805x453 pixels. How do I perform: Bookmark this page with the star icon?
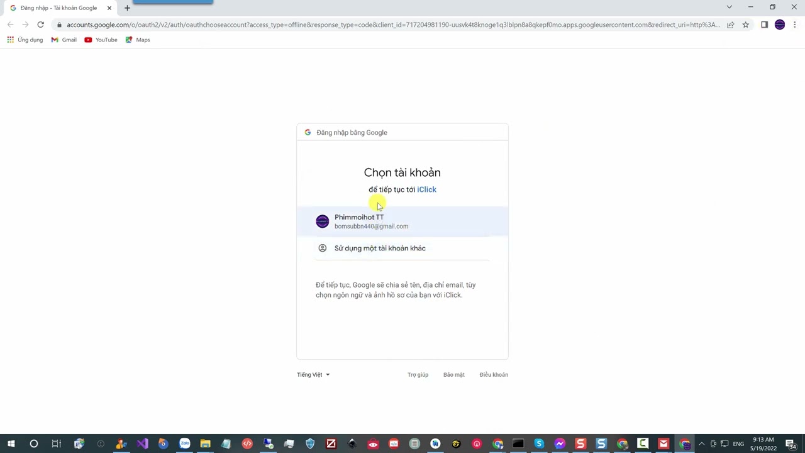click(x=746, y=25)
